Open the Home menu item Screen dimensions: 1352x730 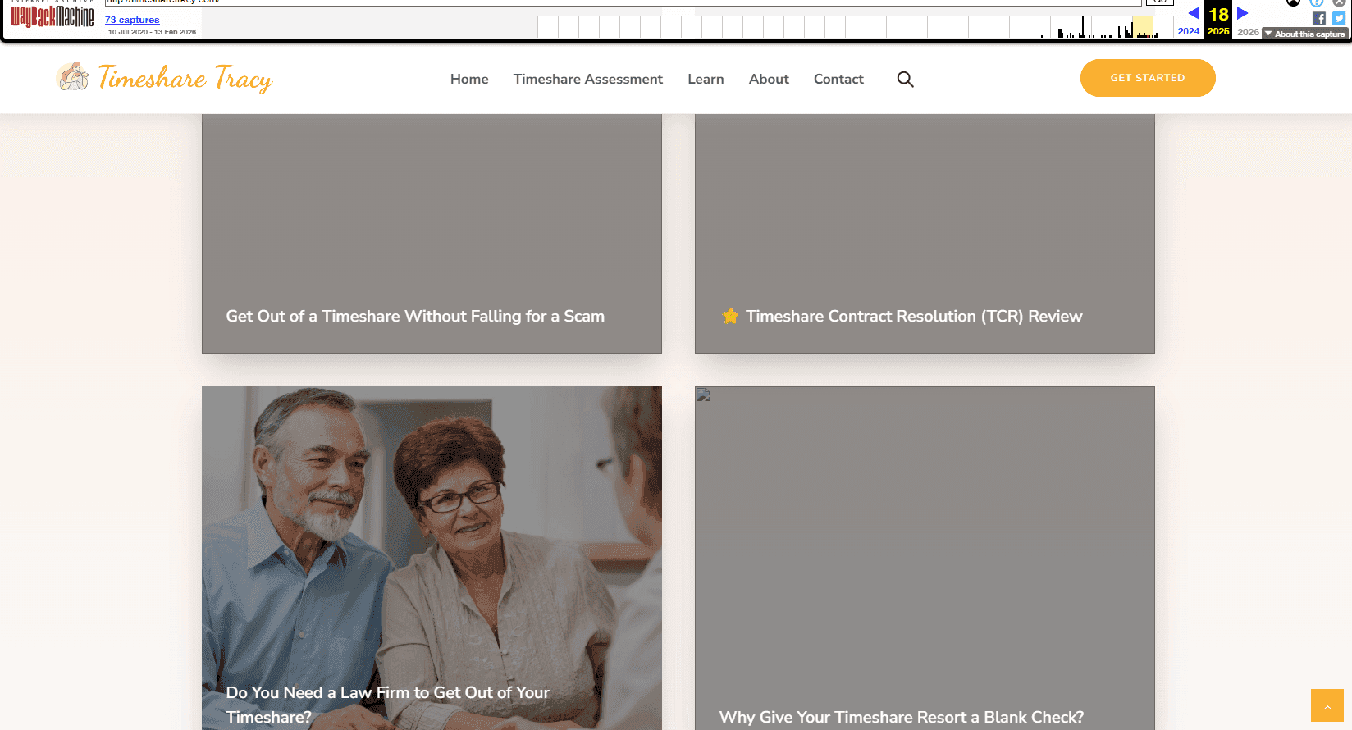click(469, 79)
